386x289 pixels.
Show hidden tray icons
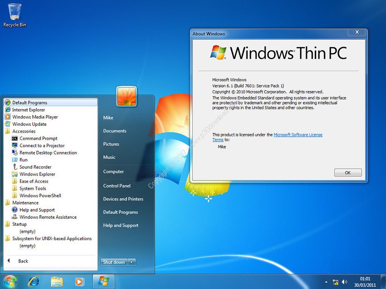(x=326, y=282)
